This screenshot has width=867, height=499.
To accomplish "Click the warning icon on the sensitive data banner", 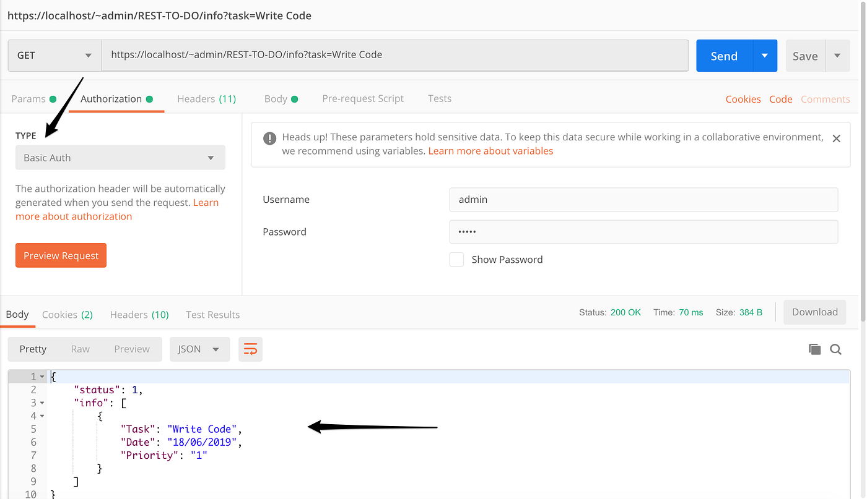I will pyautogui.click(x=269, y=138).
